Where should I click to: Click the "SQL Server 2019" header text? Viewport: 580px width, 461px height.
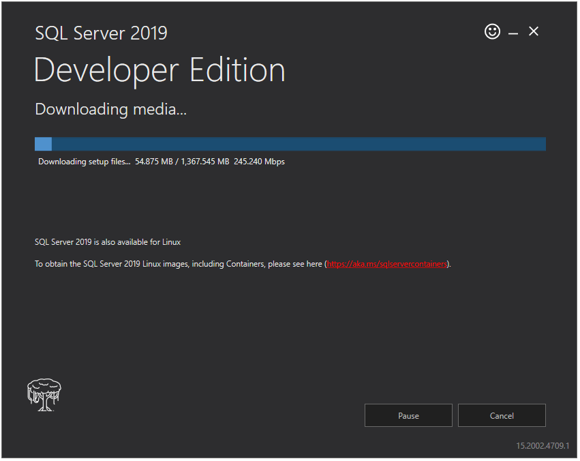point(101,33)
